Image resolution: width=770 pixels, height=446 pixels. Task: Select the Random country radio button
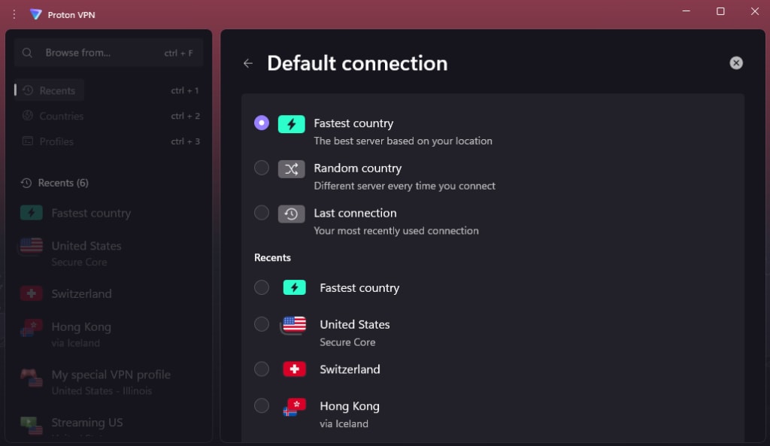(262, 168)
